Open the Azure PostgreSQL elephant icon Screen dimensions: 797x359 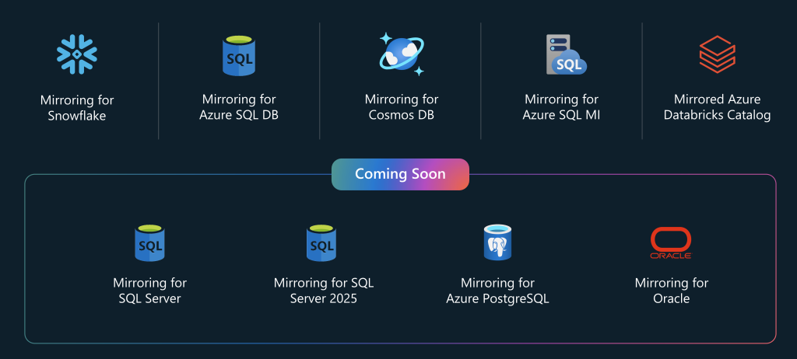497,242
